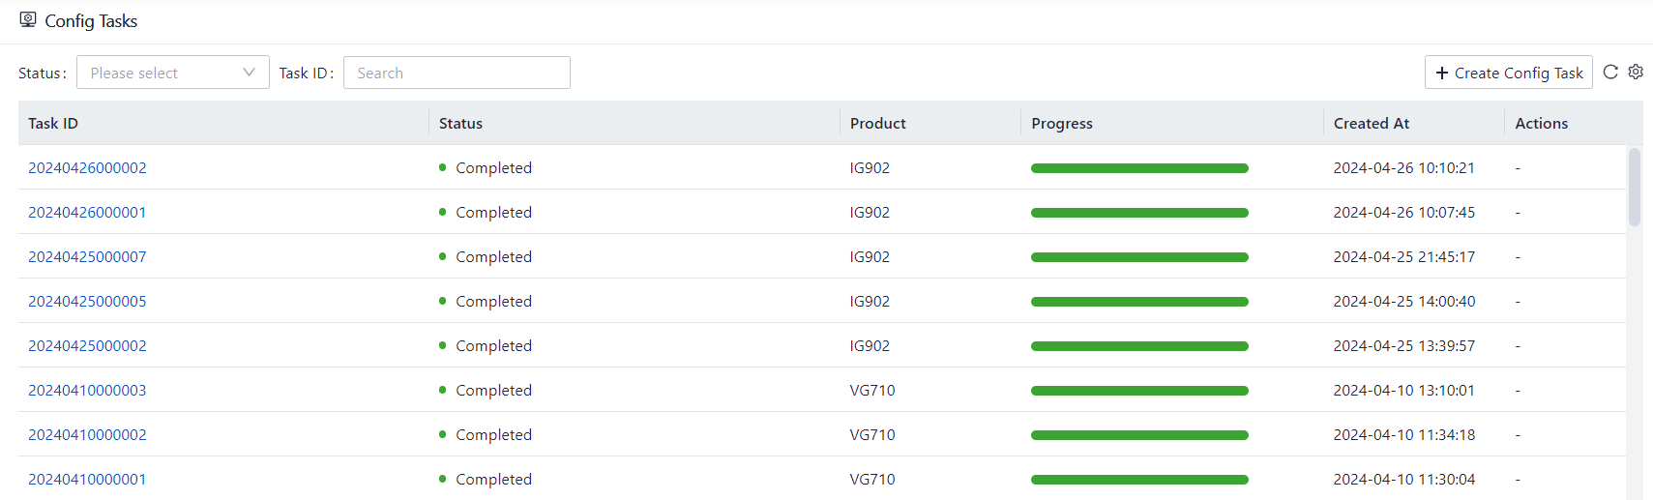The width and height of the screenshot is (1653, 500).
Task: Click the Config Tasks page title icon
Action: tap(28, 19)
